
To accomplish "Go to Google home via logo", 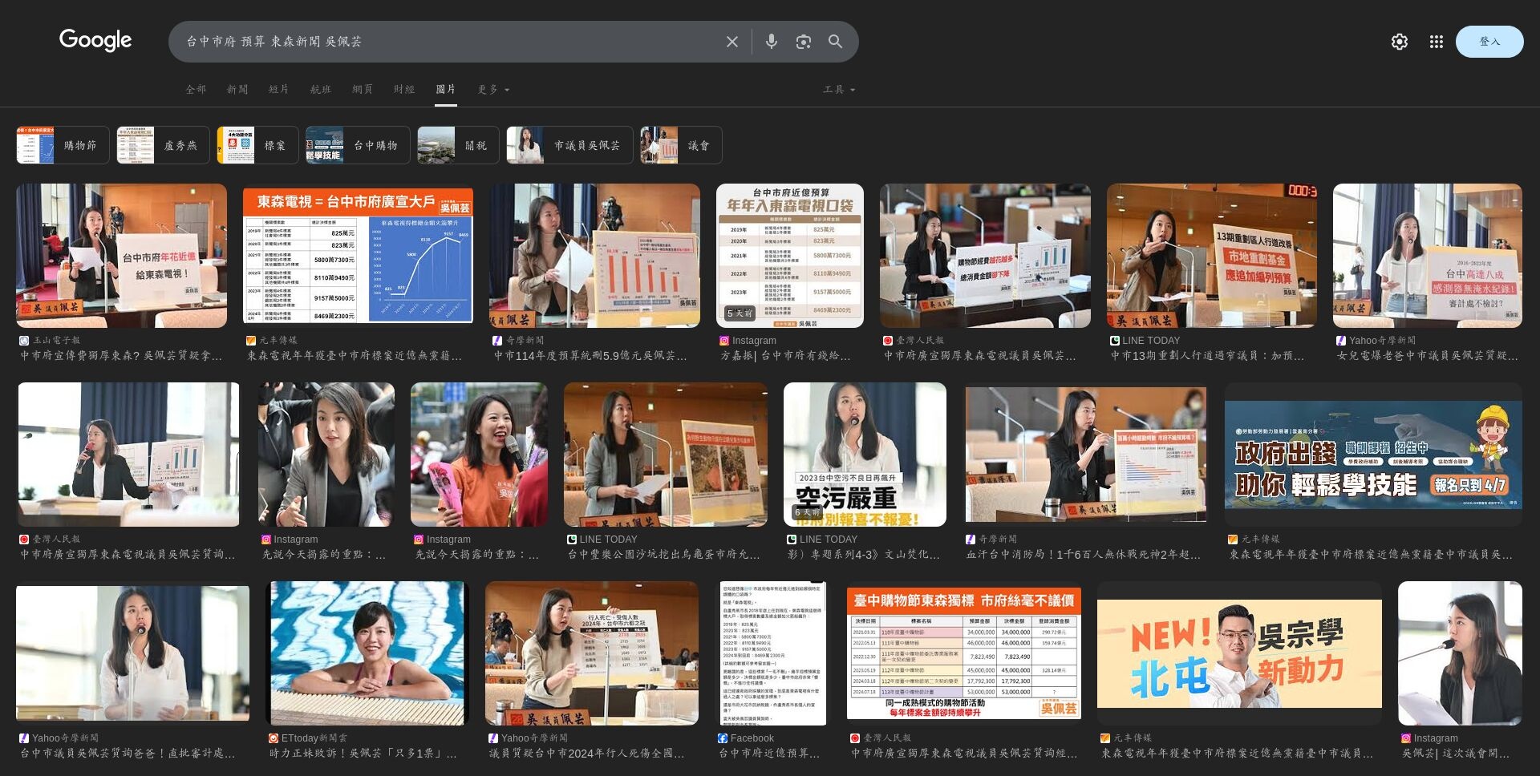I will point(95,40).
